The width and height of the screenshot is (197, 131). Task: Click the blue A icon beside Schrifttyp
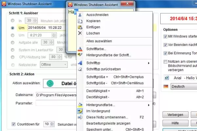80,63
